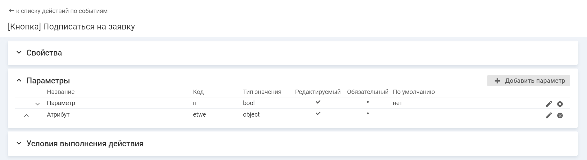The height and width of the screenshot is (160, 587).
Task: Toggle Редактируемый checkmark for Атрибут
Action: point(318,113)
